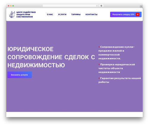Click the Заказать услуги button

(20, 75)
